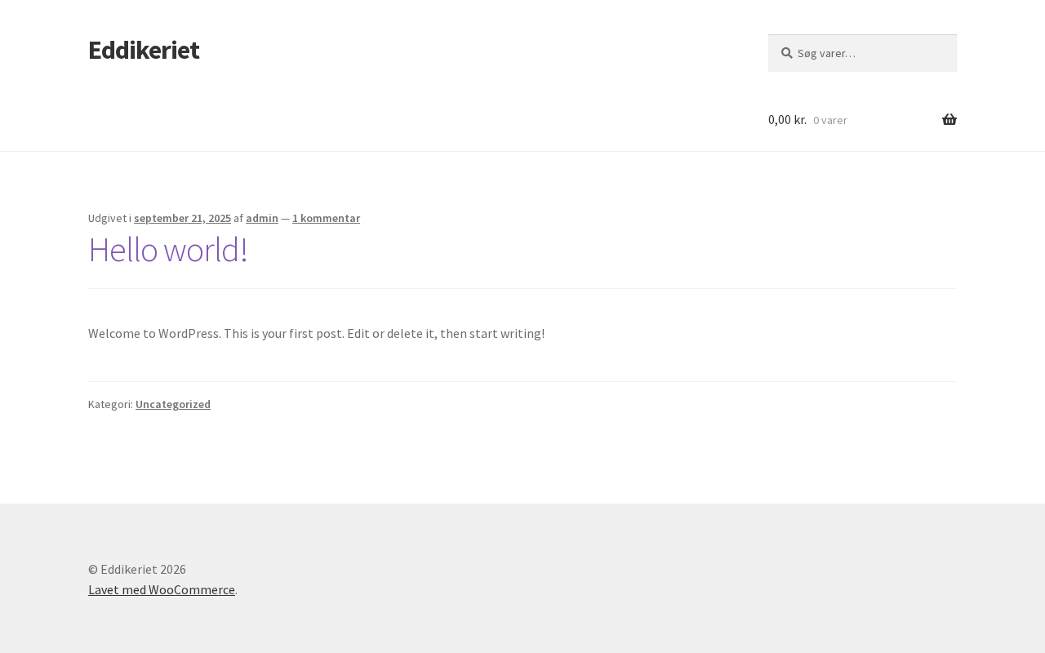Open the september 21, 2025 date link
Viewport: 1045px width, 653px height.
[x=182, y=218]
